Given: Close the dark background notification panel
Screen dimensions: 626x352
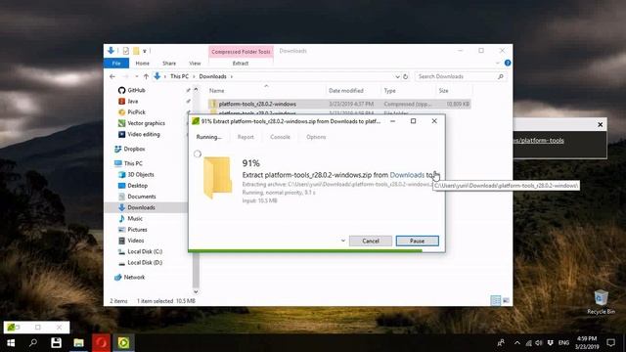Looking at the screenshot, I should pos(600,124).
